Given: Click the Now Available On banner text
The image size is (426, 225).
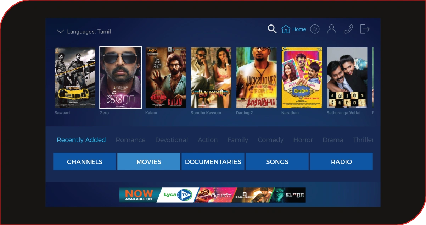Looking at the screenshot, I should click(x=139, y=195).
